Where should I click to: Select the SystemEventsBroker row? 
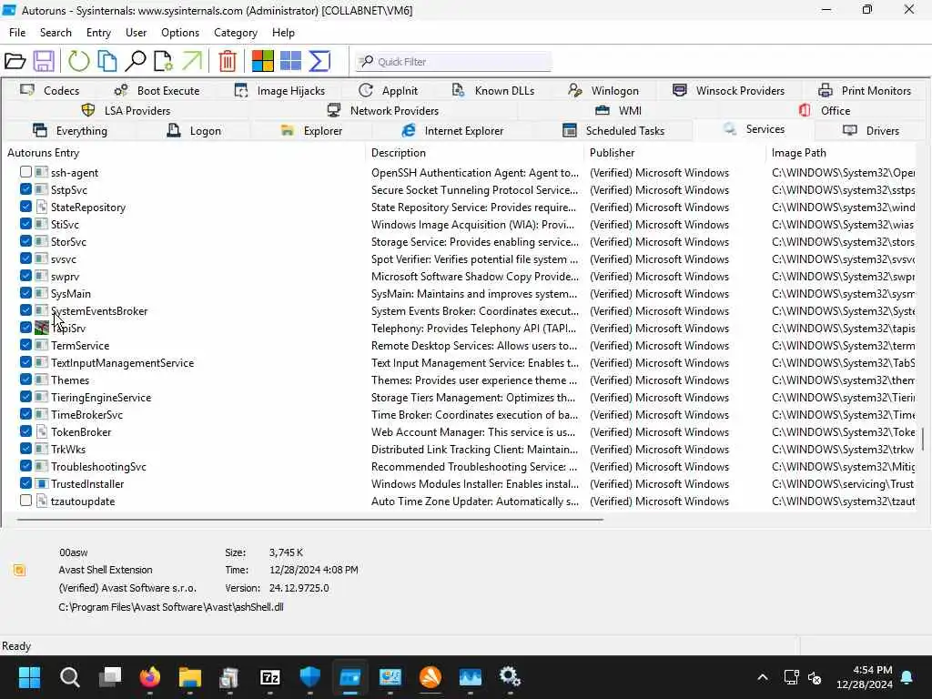461,311
